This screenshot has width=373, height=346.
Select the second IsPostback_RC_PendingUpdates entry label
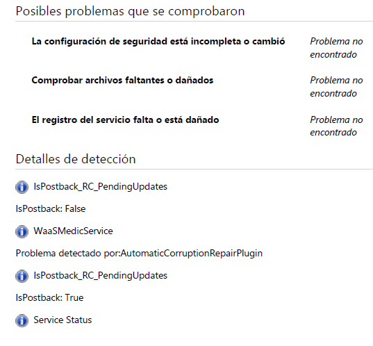[x=101, y=276]
